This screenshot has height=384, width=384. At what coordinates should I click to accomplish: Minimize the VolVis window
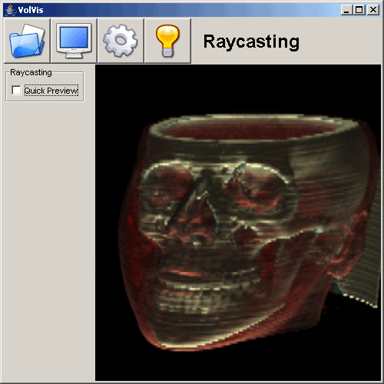(346, 10)
